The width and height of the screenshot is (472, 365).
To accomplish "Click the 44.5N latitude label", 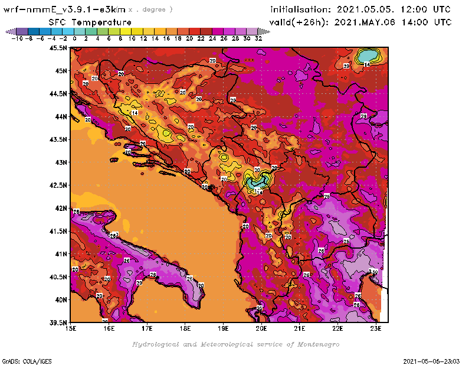I will point(58,94).
